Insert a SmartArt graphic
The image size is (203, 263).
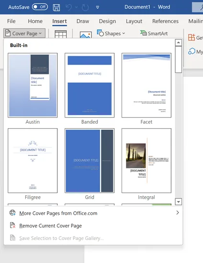154,34
